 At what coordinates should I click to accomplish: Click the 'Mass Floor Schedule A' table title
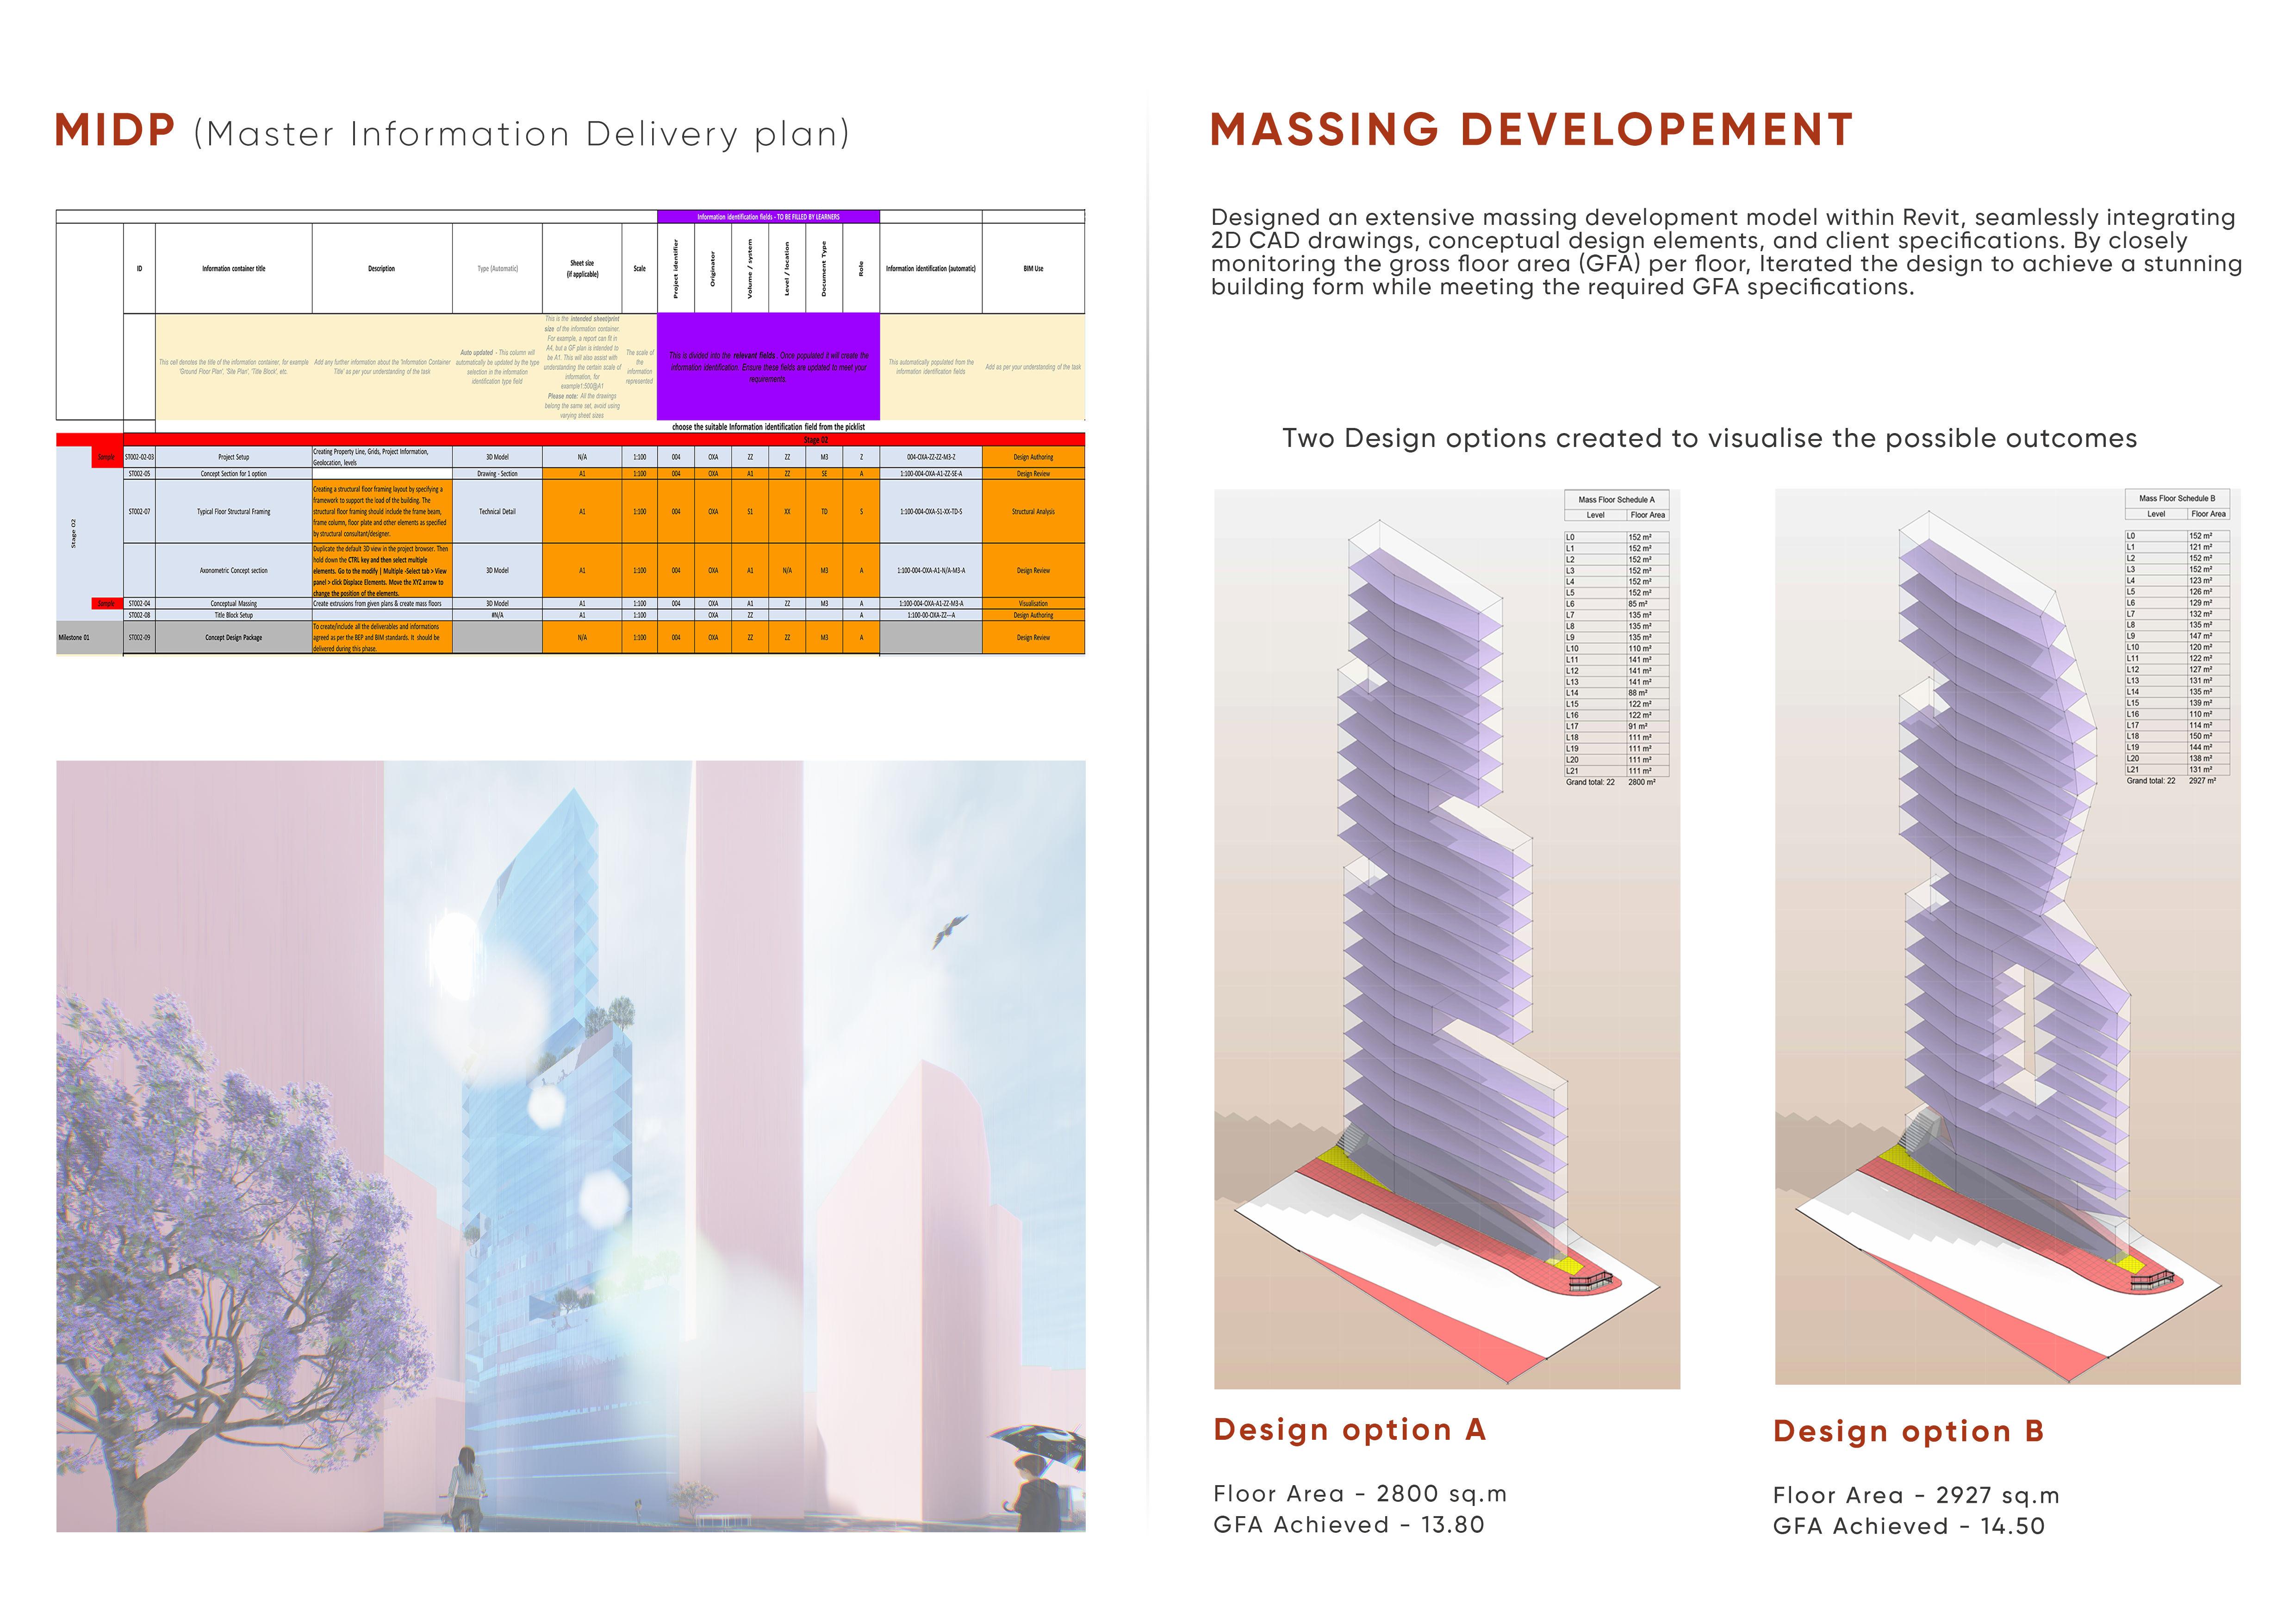1616,500
